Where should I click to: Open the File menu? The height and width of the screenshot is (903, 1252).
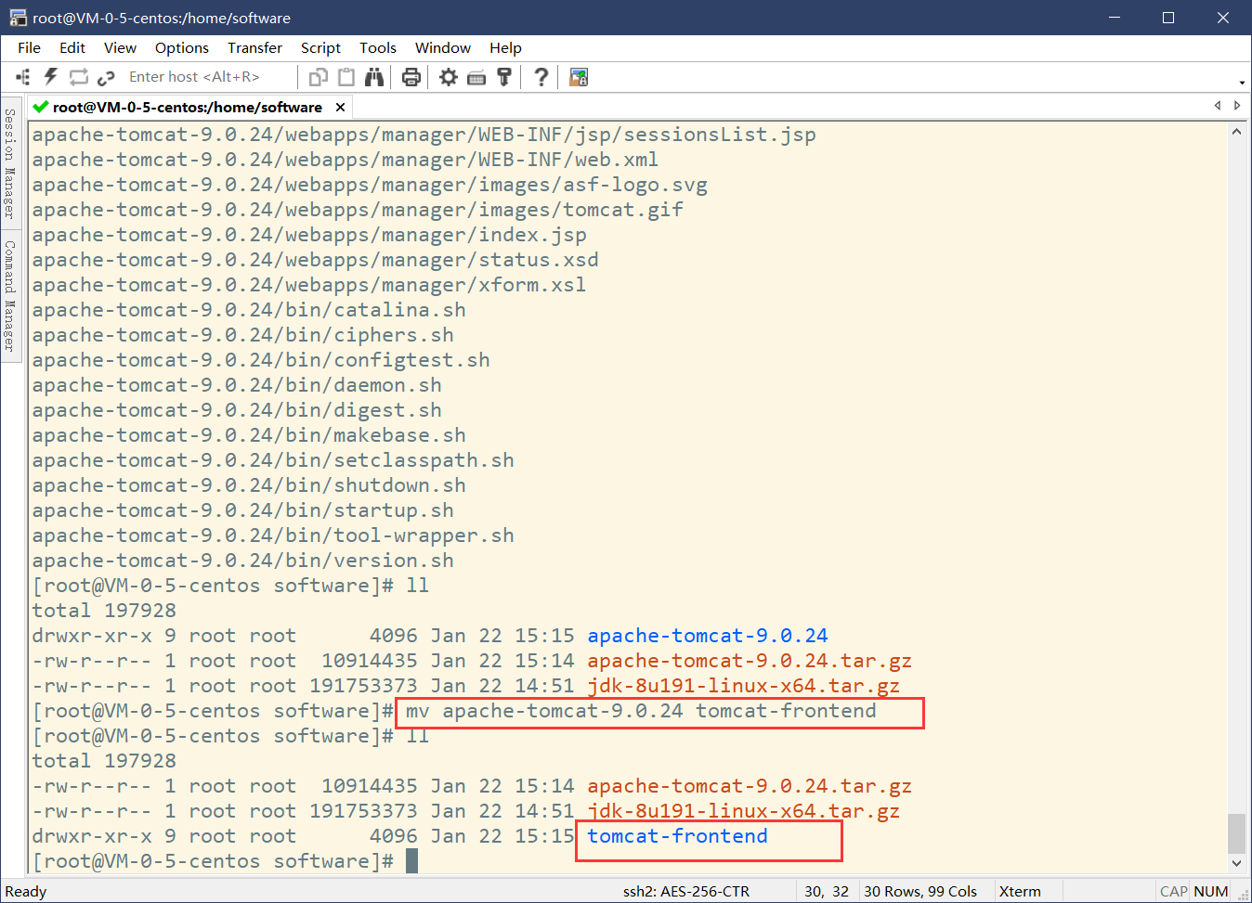pos(29,47)
